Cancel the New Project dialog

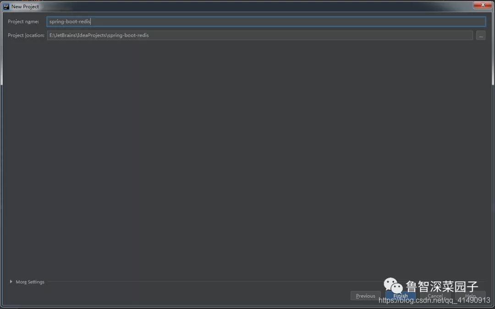point(435,296)
